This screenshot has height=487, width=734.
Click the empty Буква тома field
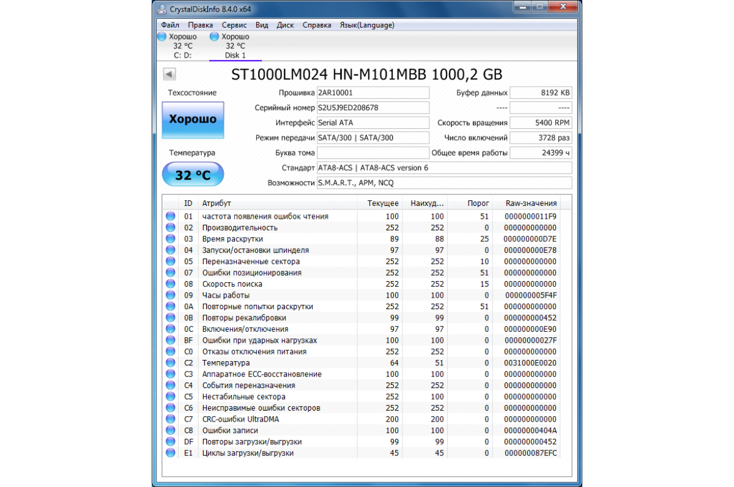(373, 153)
